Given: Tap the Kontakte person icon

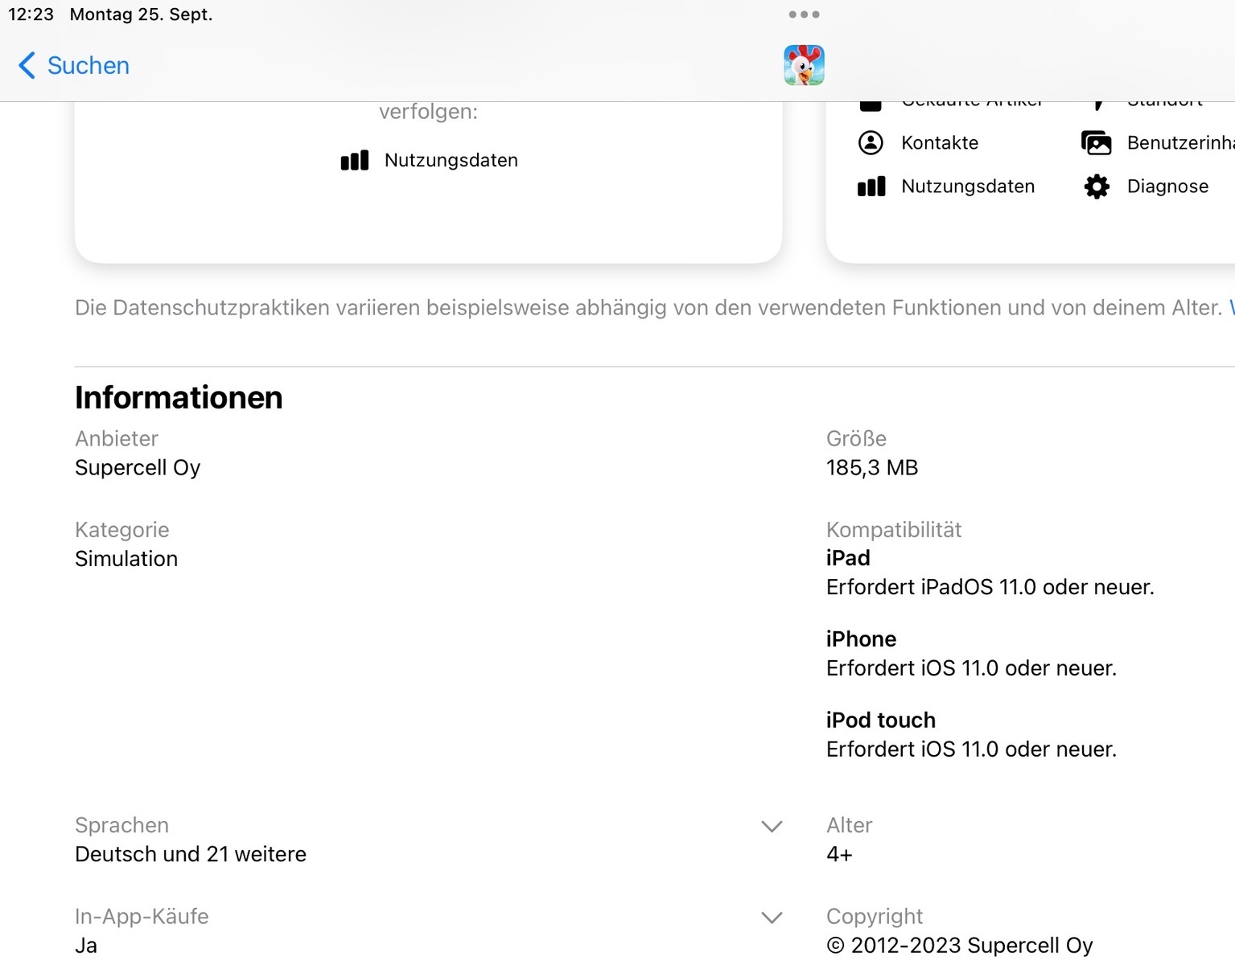Looking at the screenshot, I should [871, 143].
